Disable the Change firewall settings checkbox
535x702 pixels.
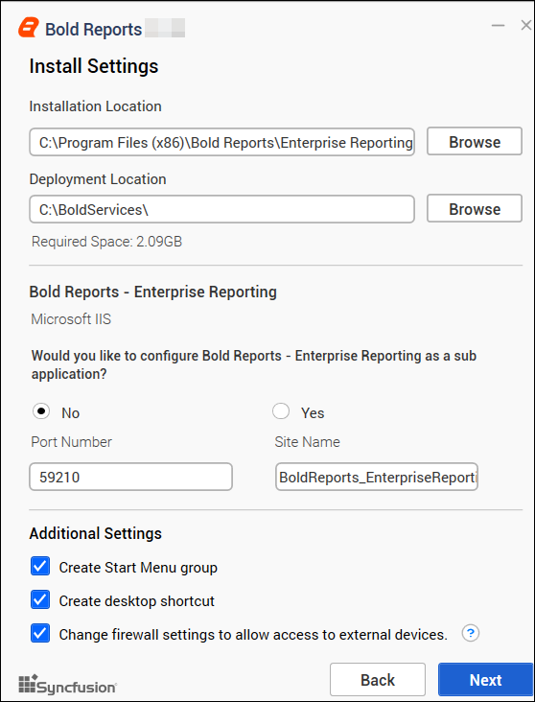[40, 634]
